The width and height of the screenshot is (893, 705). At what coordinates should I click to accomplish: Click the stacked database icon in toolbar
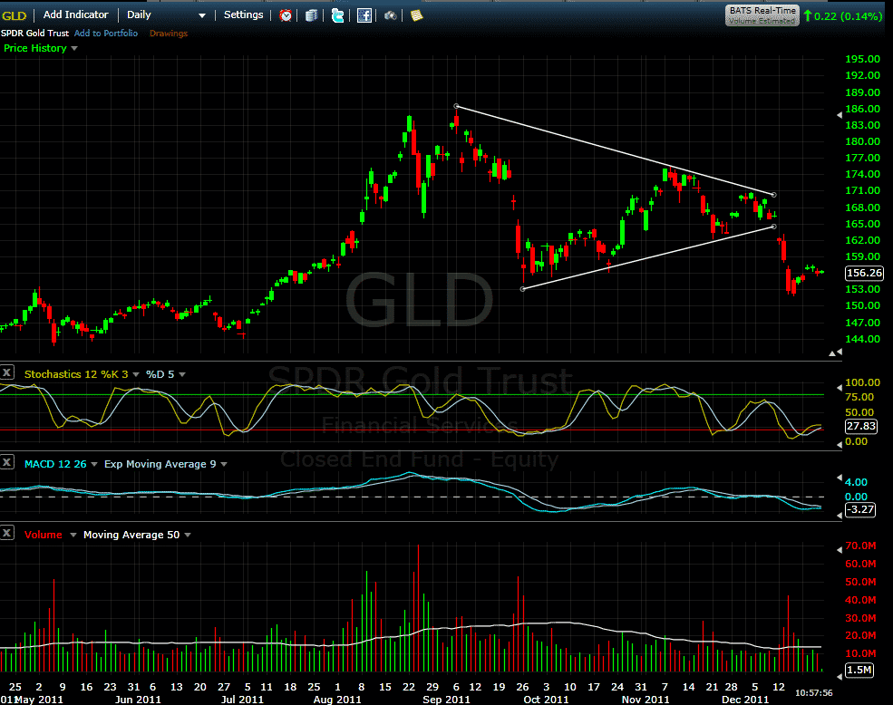tap(311, 15)
